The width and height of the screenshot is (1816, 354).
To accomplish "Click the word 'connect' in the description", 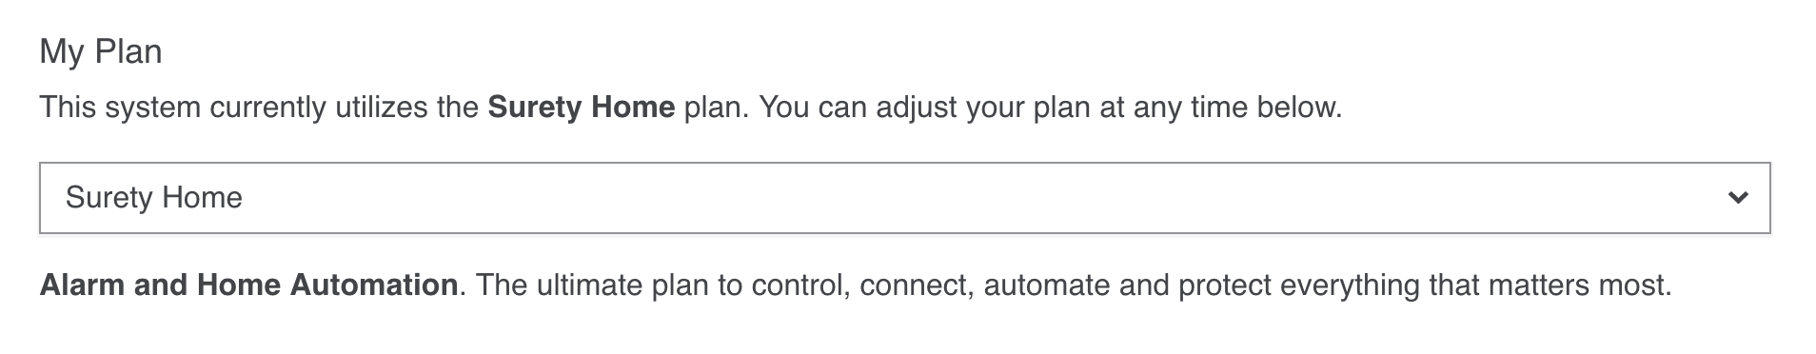I will tap(917, 285).
